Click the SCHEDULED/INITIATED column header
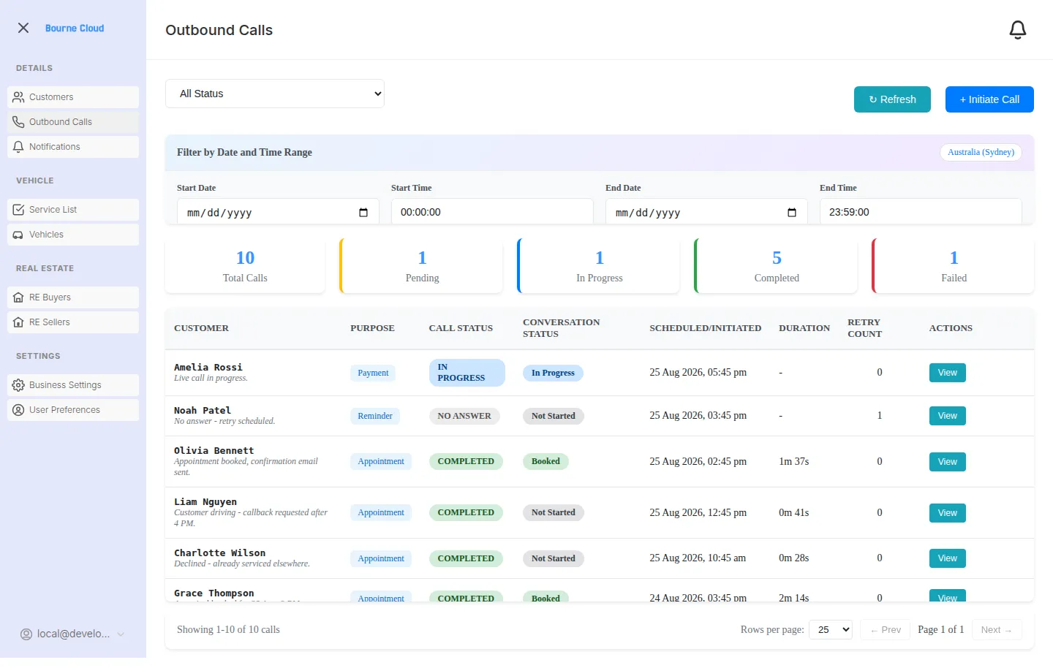The width and height of the screenshot is (1053, 668). (705, 328)
